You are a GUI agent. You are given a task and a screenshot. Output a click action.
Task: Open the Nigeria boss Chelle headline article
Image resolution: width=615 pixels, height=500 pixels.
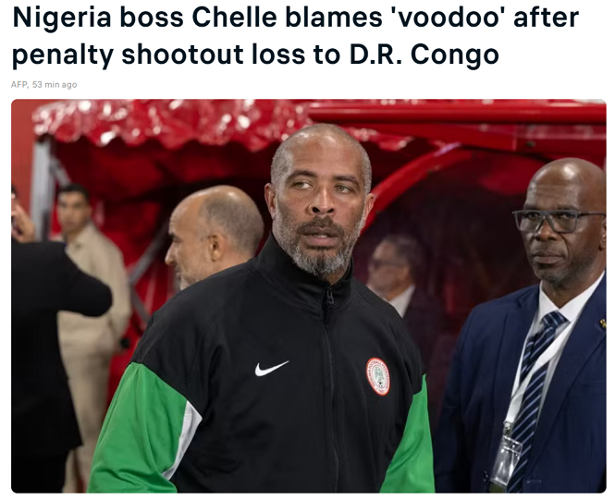[x=295, y=36]
